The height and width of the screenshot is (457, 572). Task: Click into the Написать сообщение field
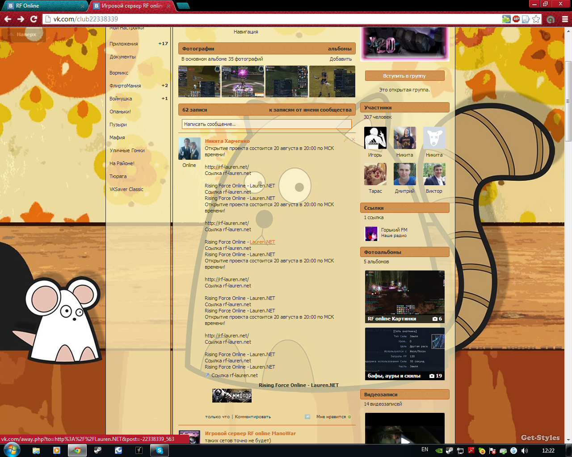tap(267, 124)
